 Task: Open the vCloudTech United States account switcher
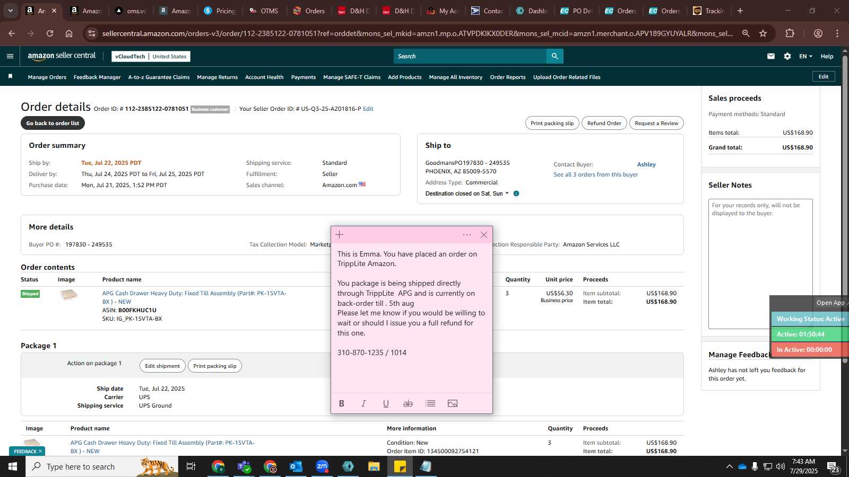click(x=151, y=56)
